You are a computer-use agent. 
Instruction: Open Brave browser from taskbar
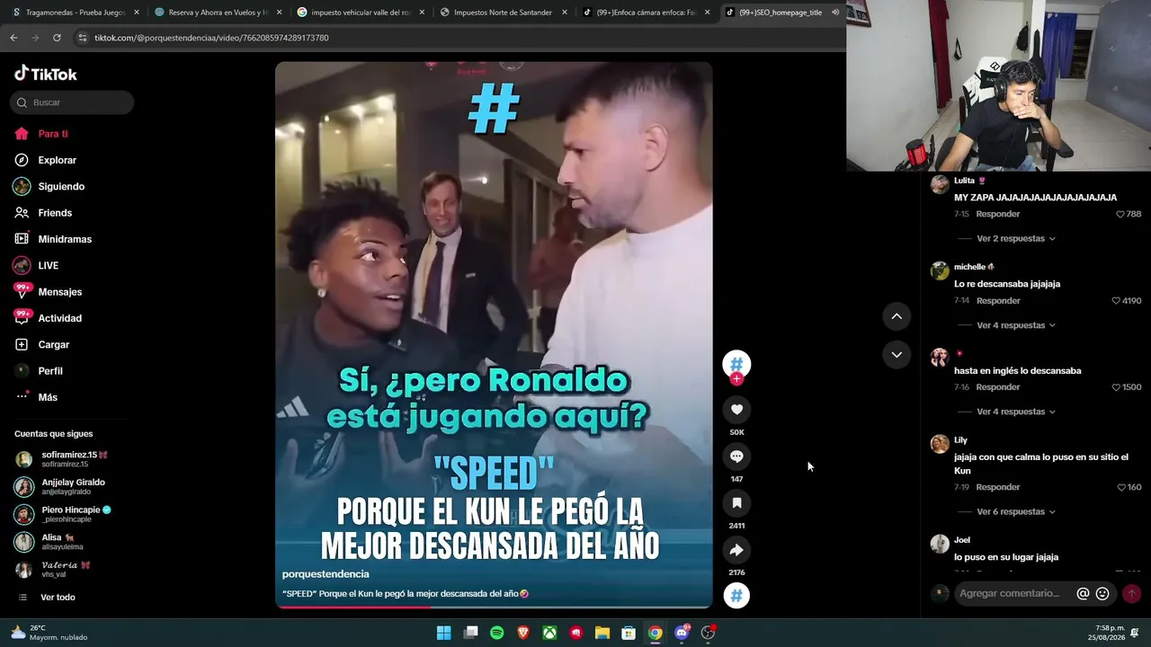point(523,633)
